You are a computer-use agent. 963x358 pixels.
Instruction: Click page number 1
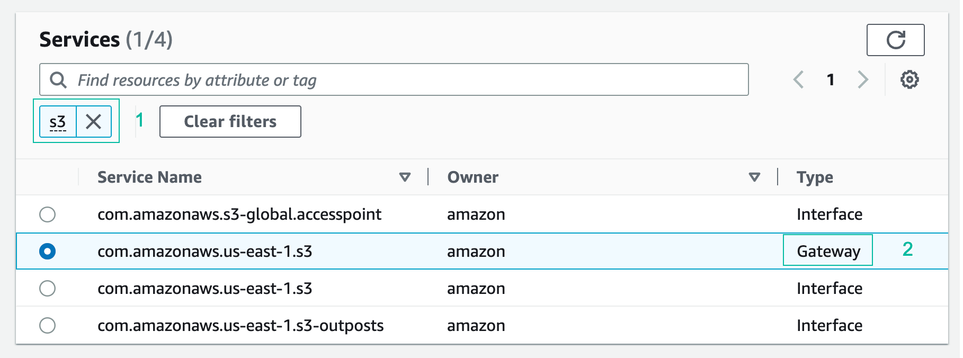(831, 80)
